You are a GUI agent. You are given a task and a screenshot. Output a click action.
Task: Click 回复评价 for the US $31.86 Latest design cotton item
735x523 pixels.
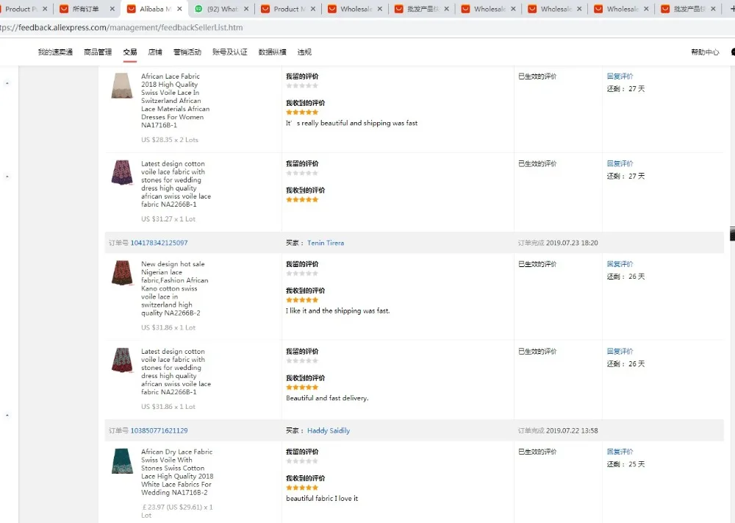(620, 351)
